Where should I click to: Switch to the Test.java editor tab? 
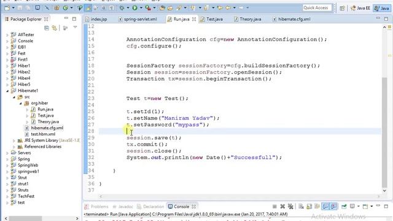pyautogui.click(x=211, y=19)
